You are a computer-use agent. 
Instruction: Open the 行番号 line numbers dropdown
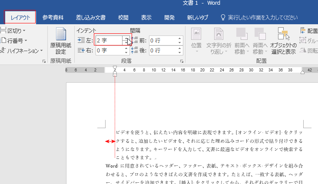click(x=14, y=41)
